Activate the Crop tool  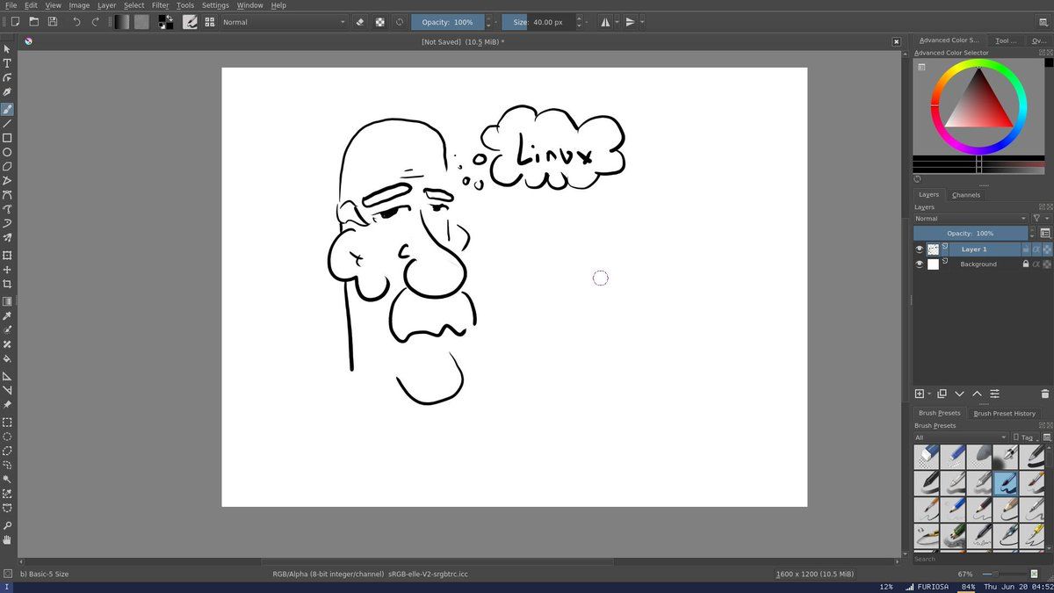[7, 284]
